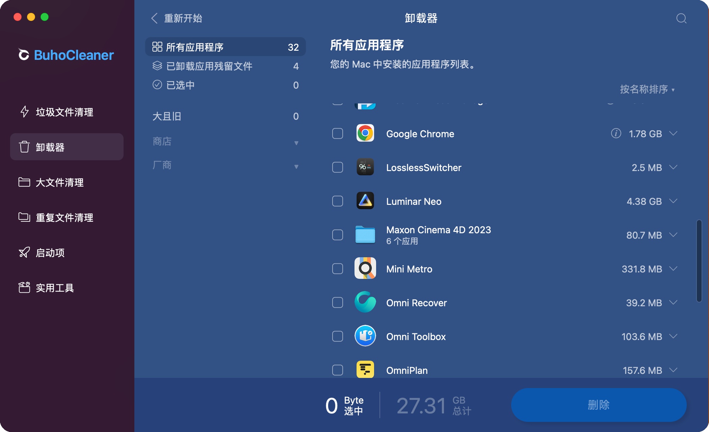Check the Omni Toolbox checkbox
Screen dimensions: 709x432
pyautogui.click(x=337, y=336)
